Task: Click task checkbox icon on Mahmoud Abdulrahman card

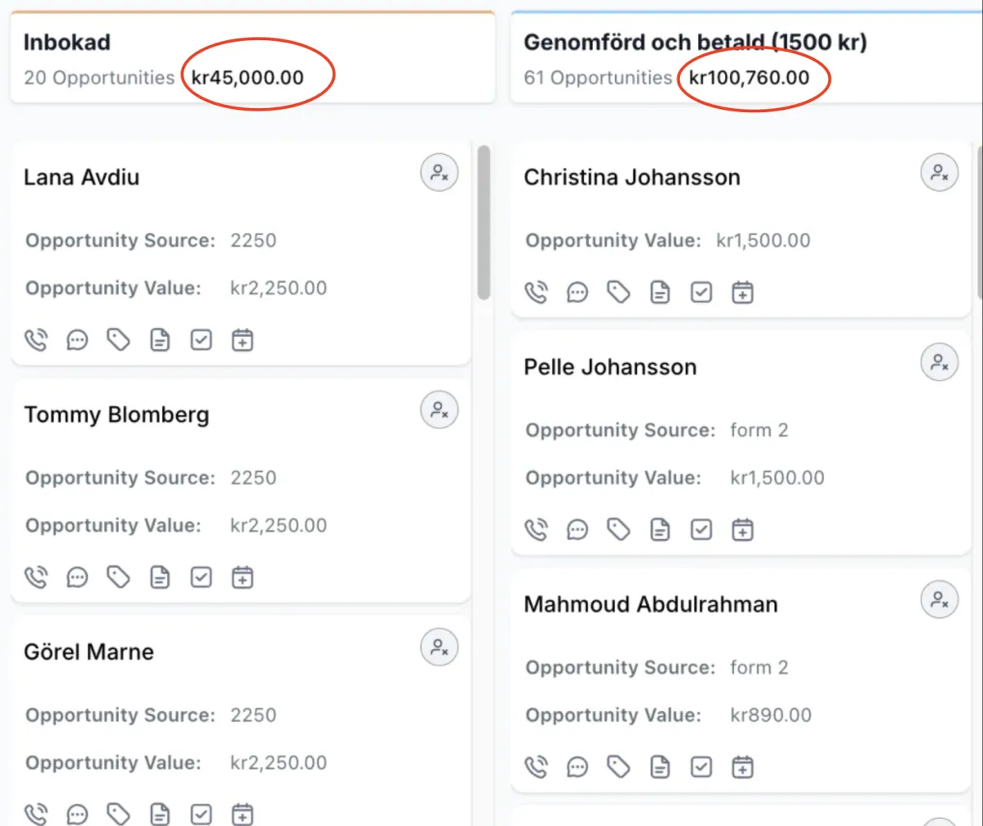Action: (x=701, y=768)
